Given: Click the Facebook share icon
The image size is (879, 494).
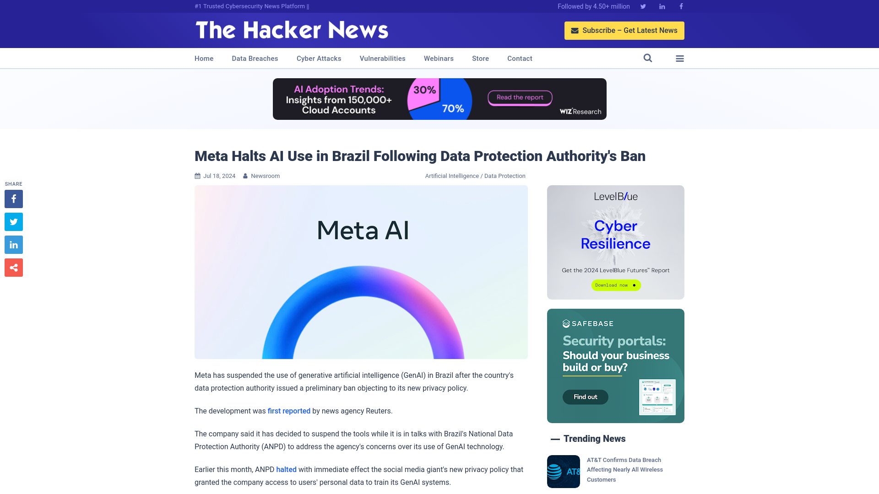Looking at the screenshot, I should tap(13, 199).
